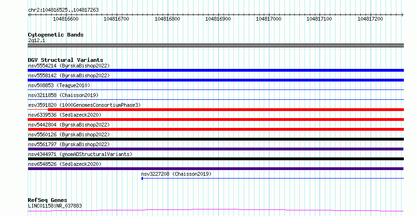Click the ruler tick labeled 104816700

(116, 19)
